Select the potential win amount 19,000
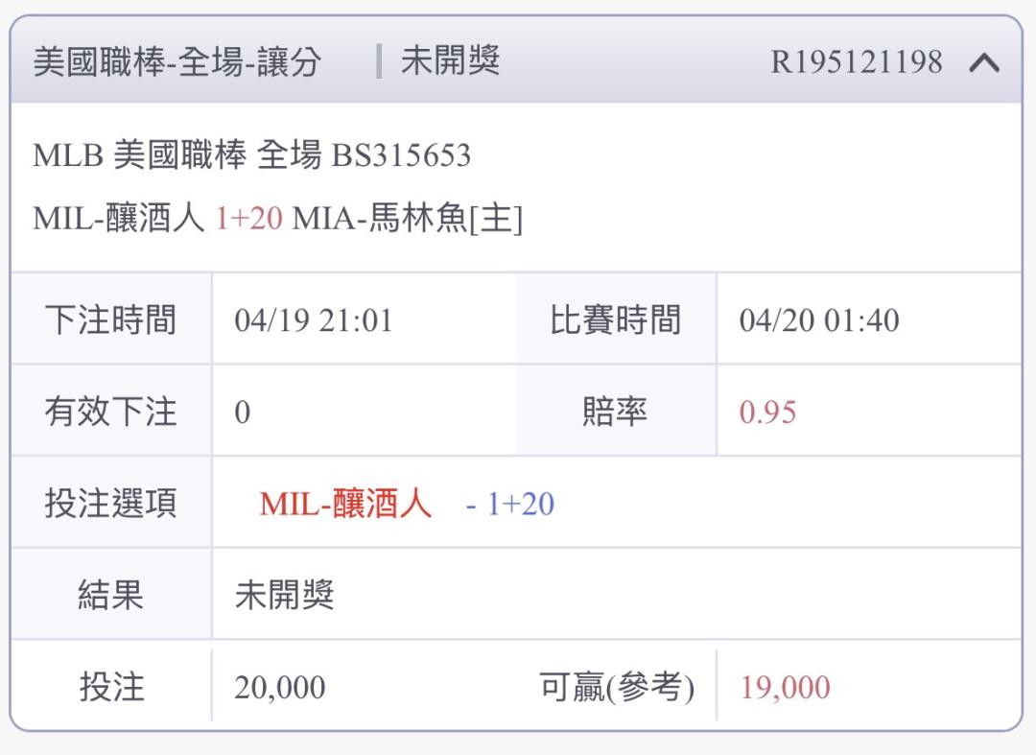1036x755 pixels. (785, 688)
